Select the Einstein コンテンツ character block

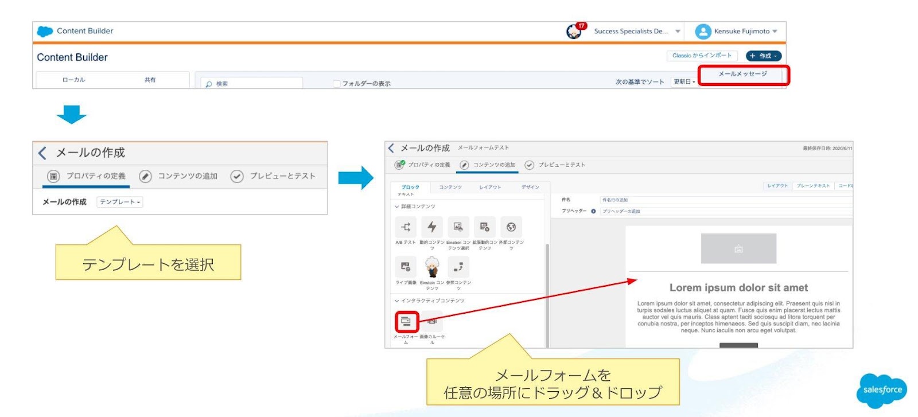coord(432,267)
